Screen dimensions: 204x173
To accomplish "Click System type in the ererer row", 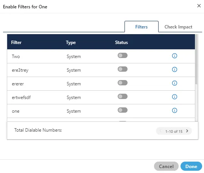I will 74,84.
